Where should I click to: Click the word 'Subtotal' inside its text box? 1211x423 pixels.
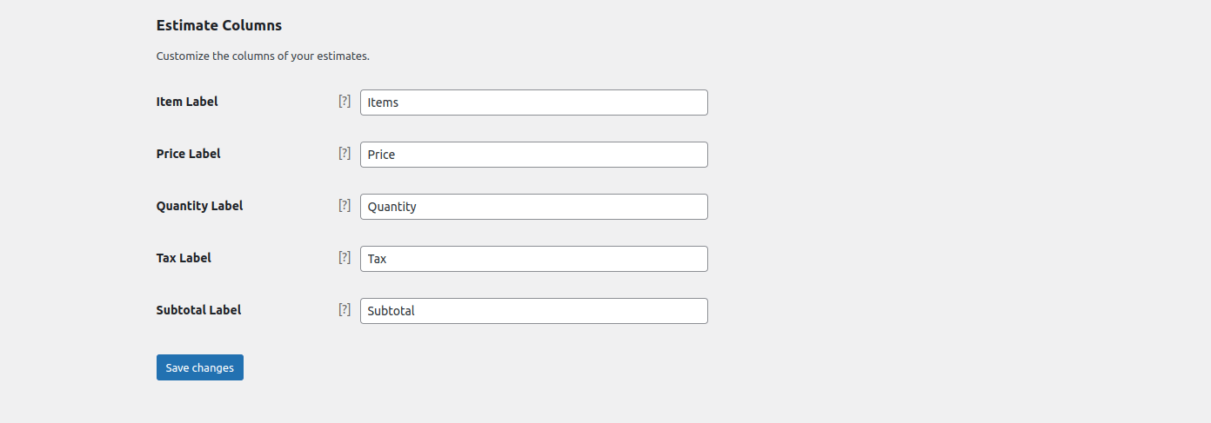[x=391, y=311]
